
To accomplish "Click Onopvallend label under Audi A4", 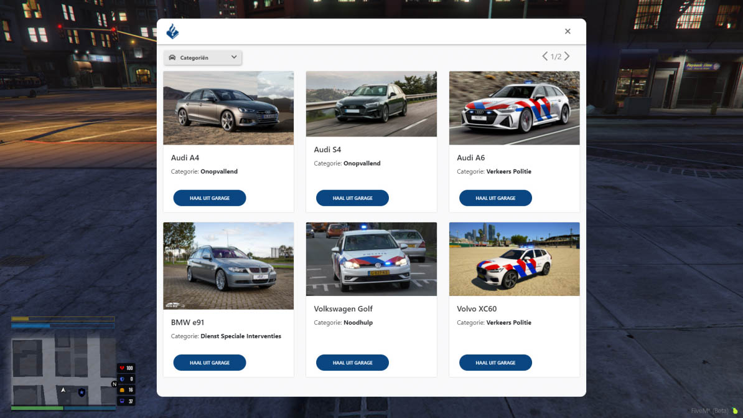I will coord(219,171).
